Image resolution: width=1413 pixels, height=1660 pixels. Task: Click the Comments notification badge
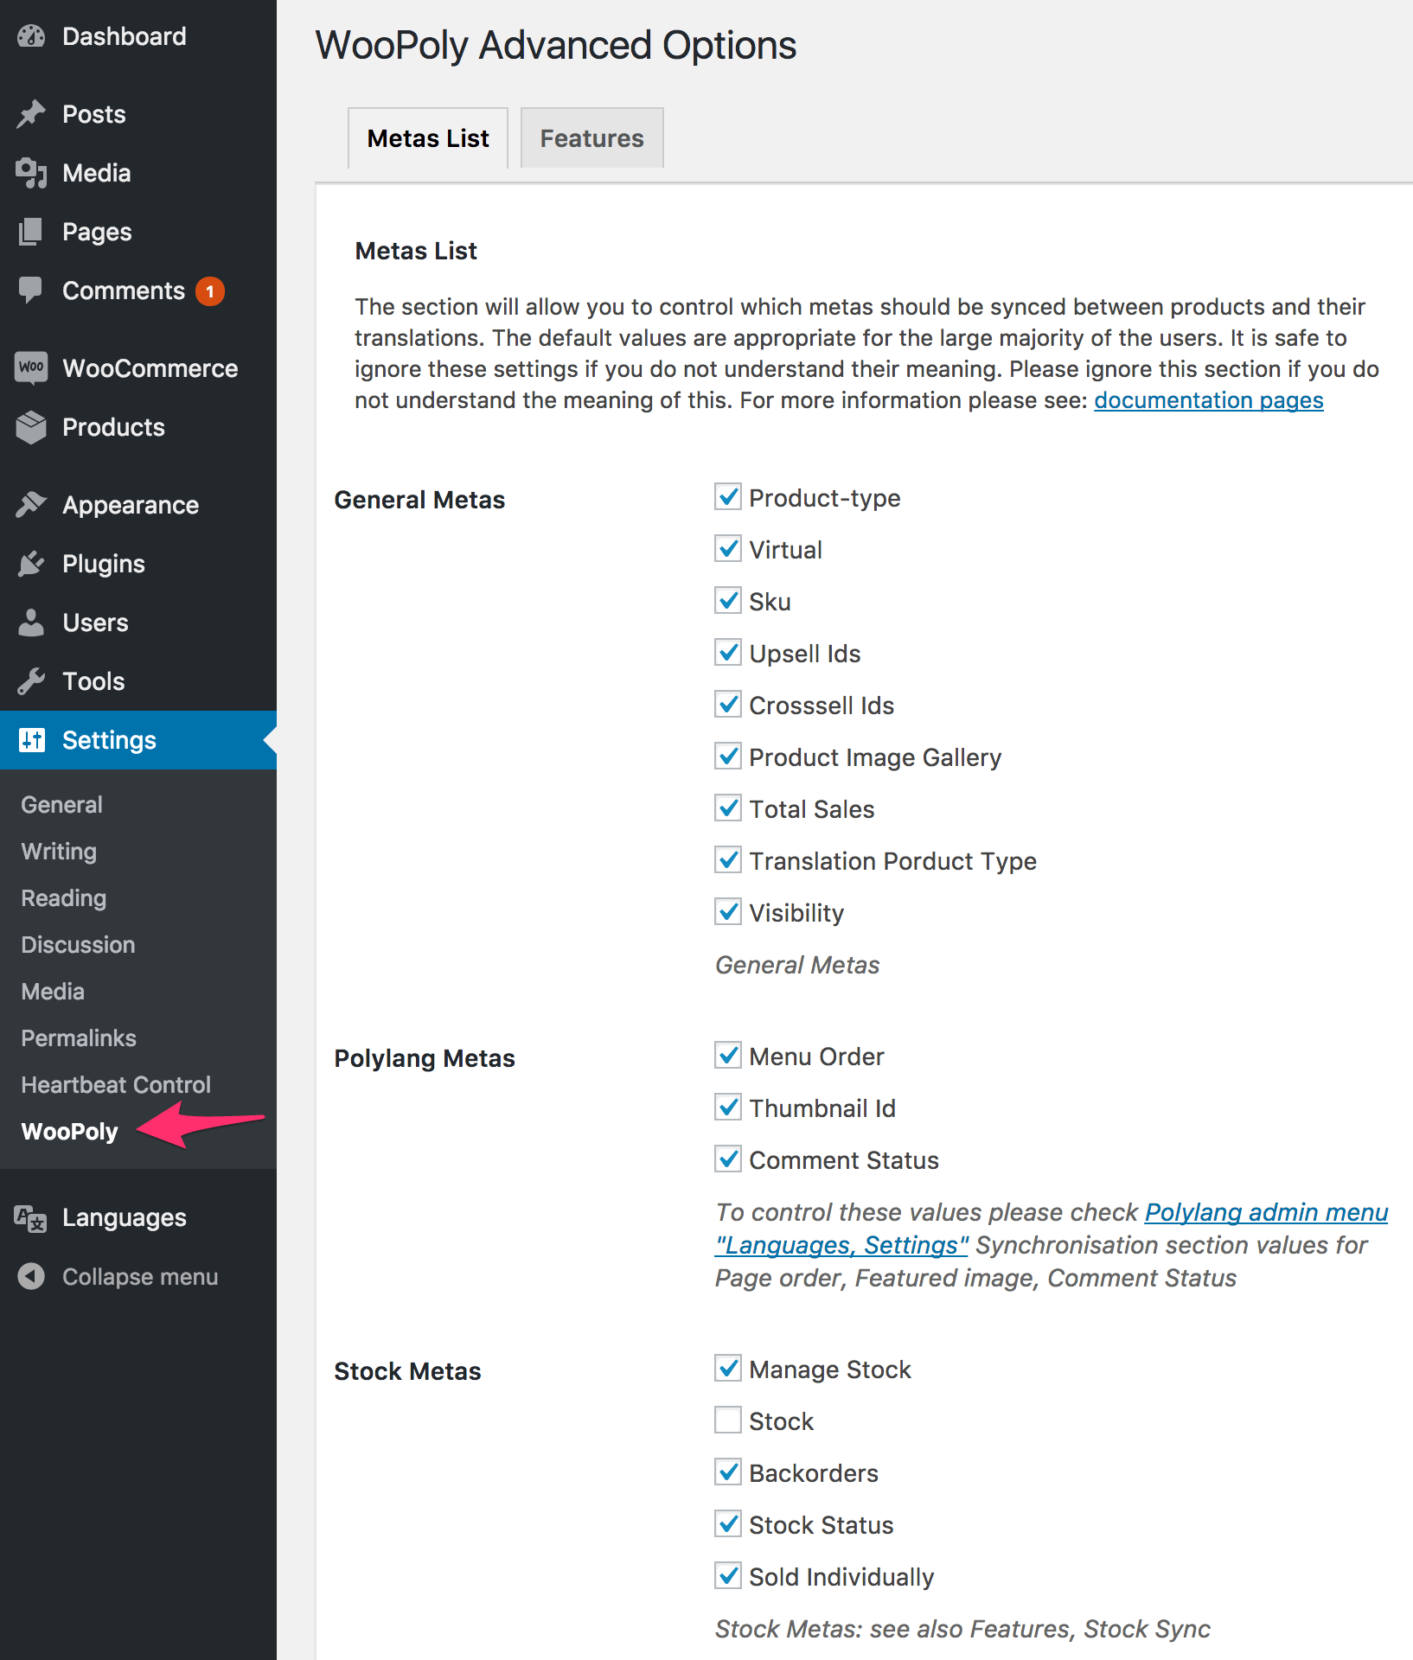208,290
